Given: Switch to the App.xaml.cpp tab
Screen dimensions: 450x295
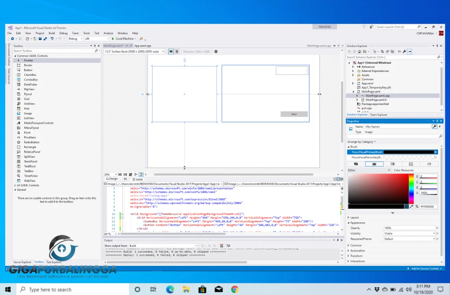Looking at the screenshot, I should [142, 46].
